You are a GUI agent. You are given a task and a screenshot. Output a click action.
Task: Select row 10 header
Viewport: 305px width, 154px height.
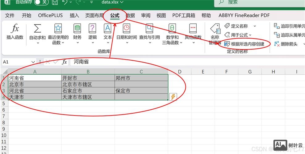(x=4, y=135)
